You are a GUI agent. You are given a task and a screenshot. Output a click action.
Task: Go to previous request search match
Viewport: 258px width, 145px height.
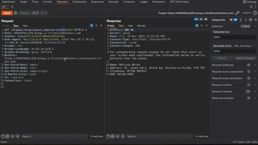click(12, 136)
